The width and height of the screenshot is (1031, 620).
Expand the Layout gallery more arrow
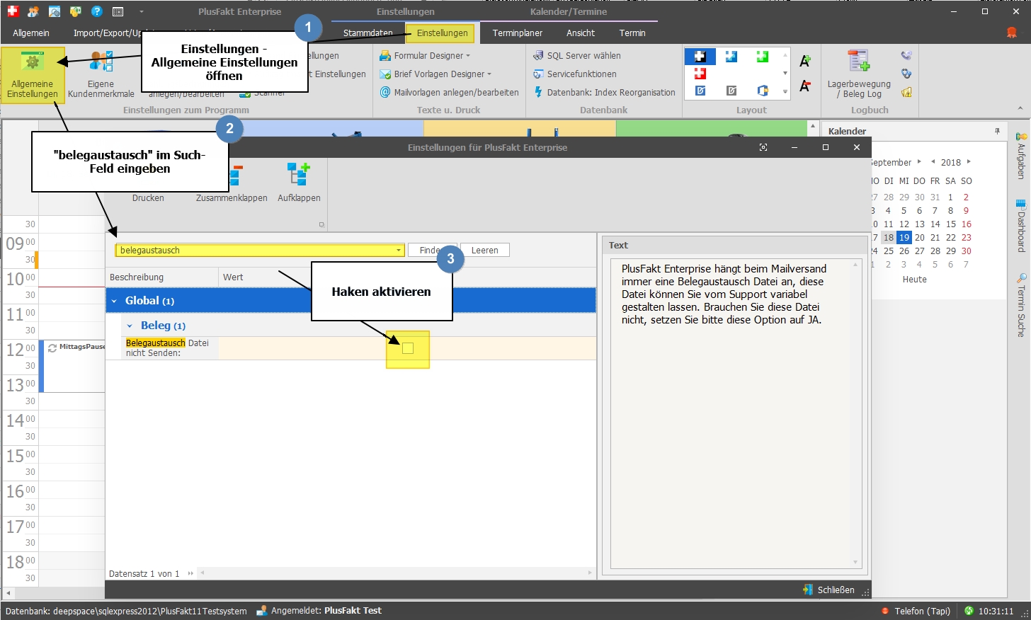[785, 91]
